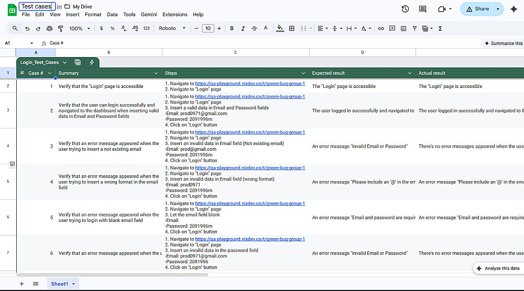Open the comments panel icon

(422, 9)
